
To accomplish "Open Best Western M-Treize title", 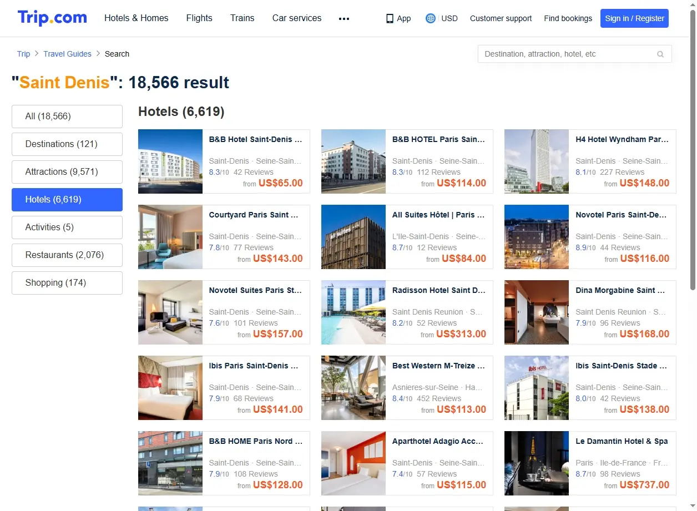I will (438, 366).
